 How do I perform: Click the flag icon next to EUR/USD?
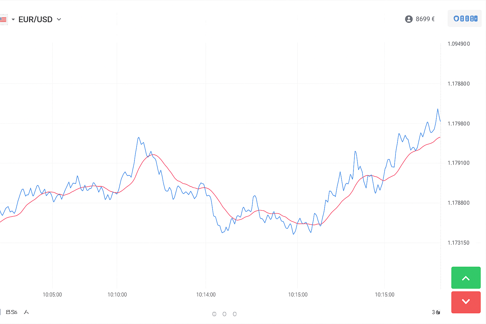pyautogui.click(x=3, y=20)
